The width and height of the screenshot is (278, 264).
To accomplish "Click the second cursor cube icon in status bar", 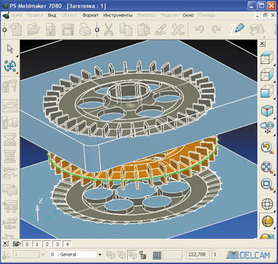I will tap(121, 255).
